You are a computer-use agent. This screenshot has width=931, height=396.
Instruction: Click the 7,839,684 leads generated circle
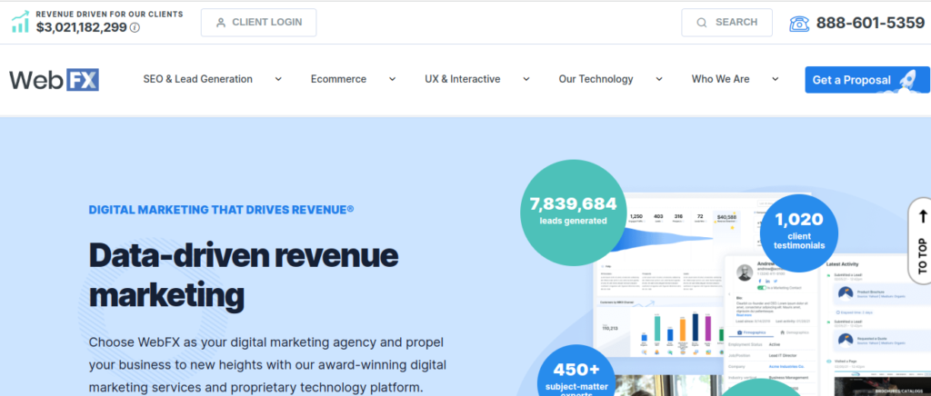pyautogui.click(x=573, y=212)
